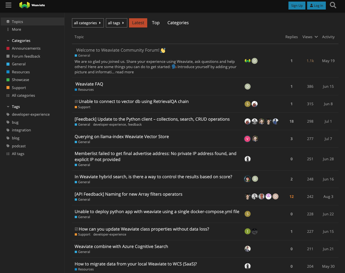Click the Weaviate logo

32,5
